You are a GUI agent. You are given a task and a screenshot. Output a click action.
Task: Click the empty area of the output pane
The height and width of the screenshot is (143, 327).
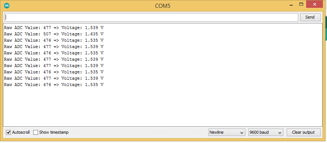[163, 106]
